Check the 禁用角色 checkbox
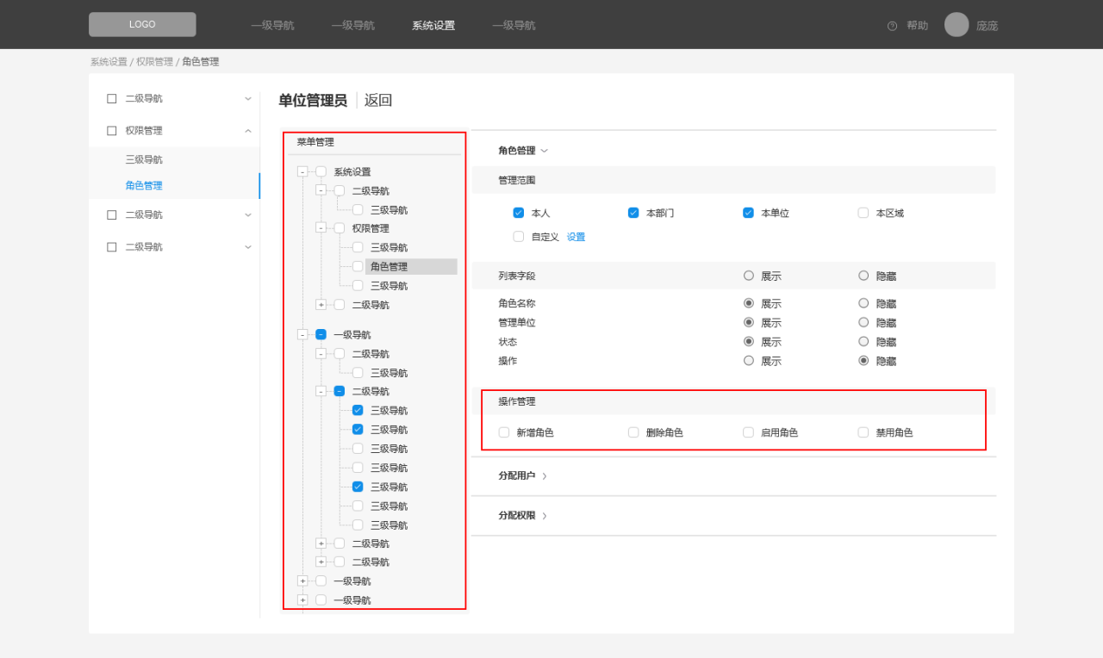1103x658 pixels. (863, 431)
